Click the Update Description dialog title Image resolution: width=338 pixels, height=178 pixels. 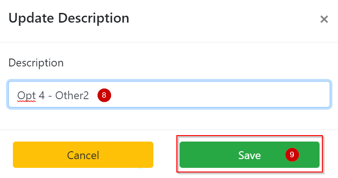69,18
